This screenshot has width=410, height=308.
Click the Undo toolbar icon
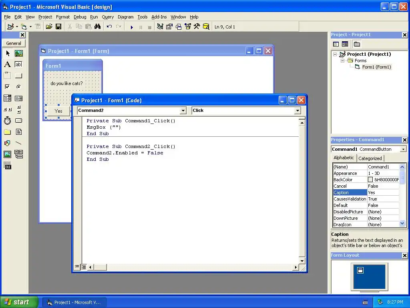109,27
